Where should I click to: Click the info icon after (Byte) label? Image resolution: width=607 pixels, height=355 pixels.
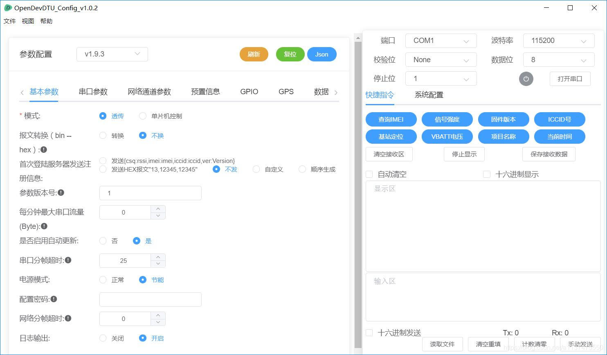pyautogui.click(x=44, y=226)
